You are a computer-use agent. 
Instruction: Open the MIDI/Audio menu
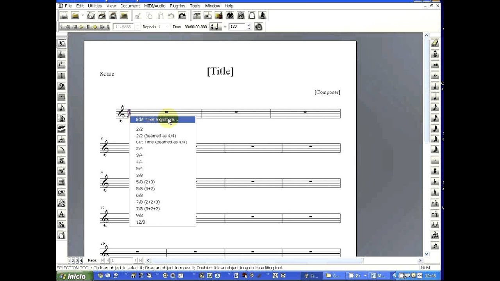pyautogui.click(x=155, y=6)
